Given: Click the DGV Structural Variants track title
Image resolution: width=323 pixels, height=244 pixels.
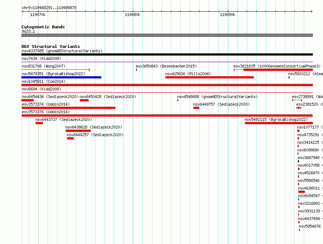Looking at the screenshot, I should point(51,46).
